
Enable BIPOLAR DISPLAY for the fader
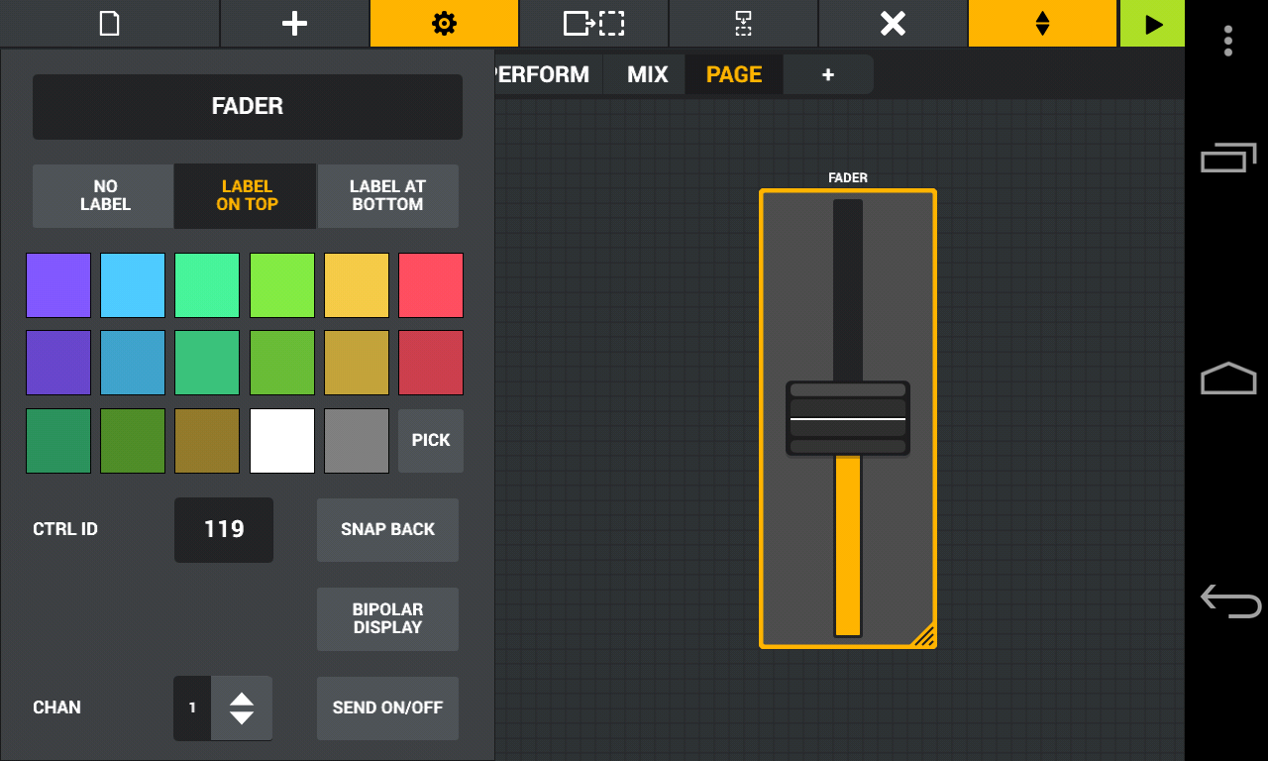click(x=387, y=618)
